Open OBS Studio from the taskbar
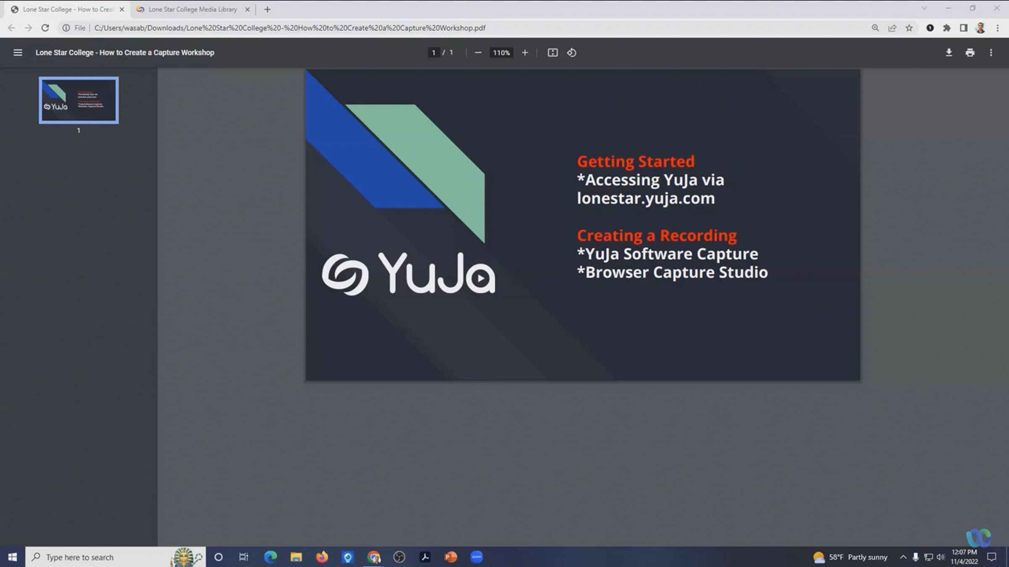Screen dimensions: 1009x567 pyautogui.click(x=399, y=557)
